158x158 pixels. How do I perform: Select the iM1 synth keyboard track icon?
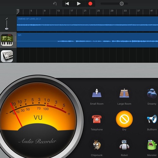click(7, 40)
